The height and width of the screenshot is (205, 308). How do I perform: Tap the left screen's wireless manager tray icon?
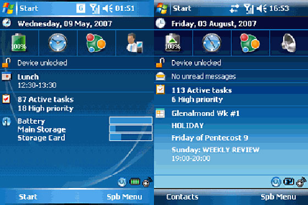pyautogui.click(x=147, y=182)
